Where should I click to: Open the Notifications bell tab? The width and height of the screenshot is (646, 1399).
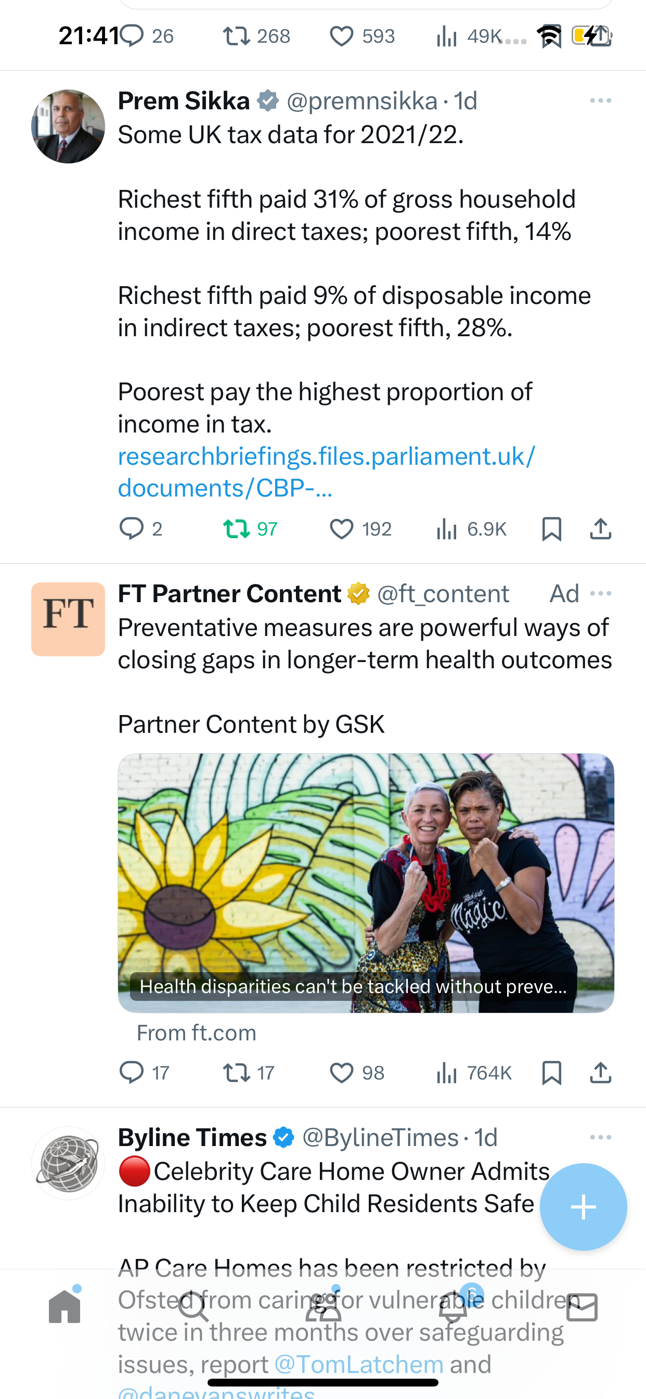pyautogui.click(x=453, y=1307)
